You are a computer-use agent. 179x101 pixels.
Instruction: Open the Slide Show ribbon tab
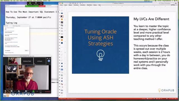point(89,5)
